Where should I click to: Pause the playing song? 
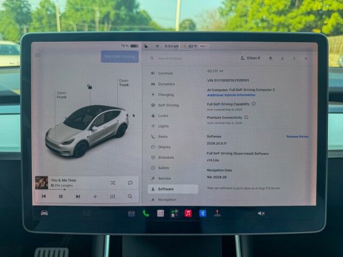click(61, 196)
